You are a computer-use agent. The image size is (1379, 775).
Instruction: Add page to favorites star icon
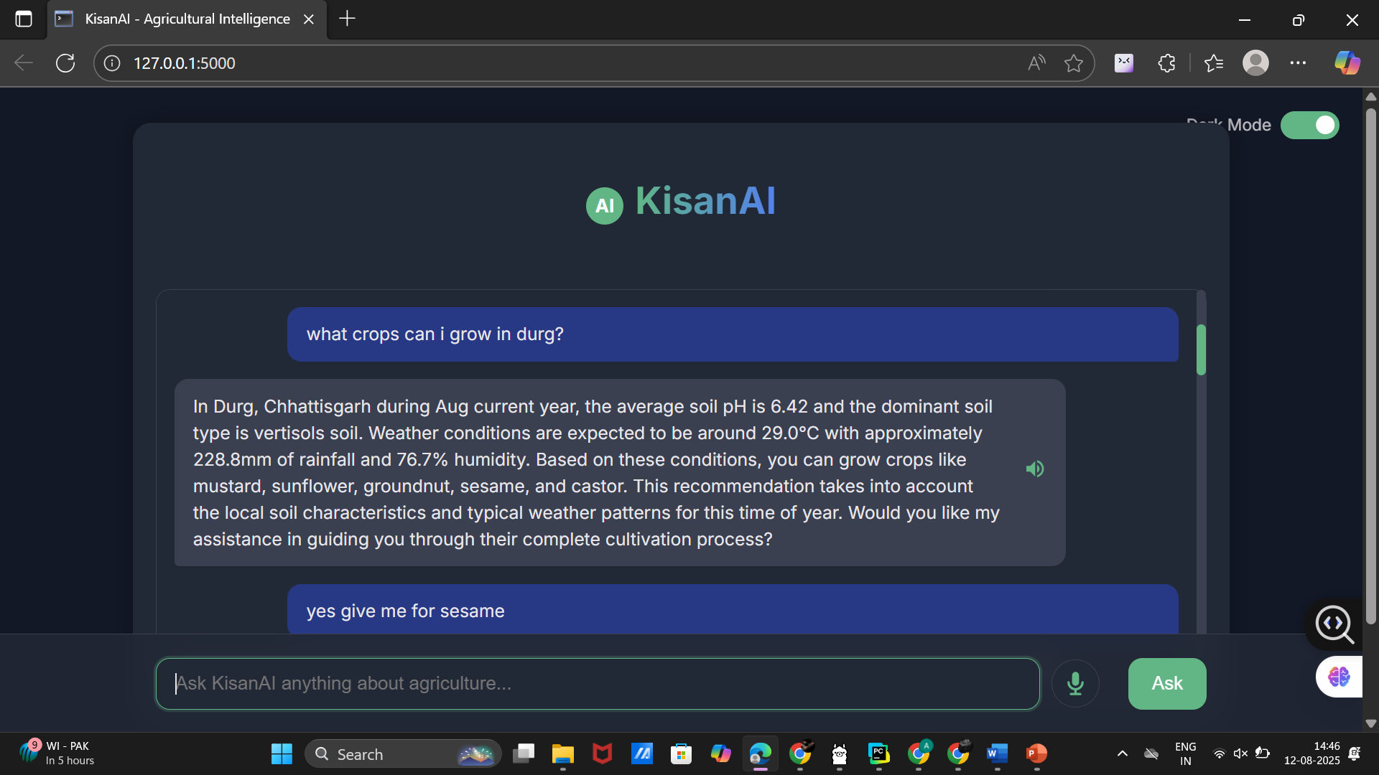[1074, 63]
